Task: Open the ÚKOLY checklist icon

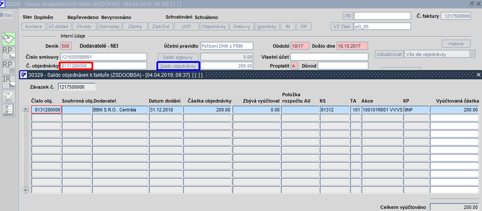Action: 9,111
